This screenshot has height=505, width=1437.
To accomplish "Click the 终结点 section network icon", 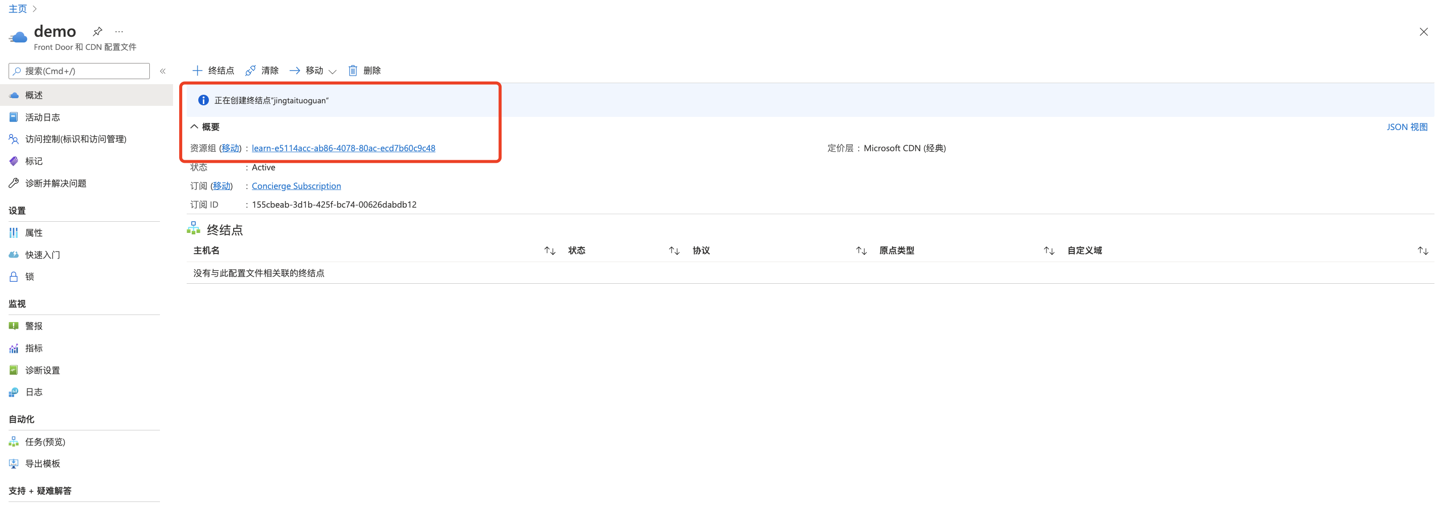I will pyautogui.click(x=194, y=228).
